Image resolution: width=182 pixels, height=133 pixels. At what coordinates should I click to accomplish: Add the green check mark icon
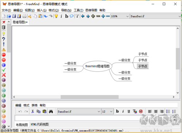click(4, 70)
